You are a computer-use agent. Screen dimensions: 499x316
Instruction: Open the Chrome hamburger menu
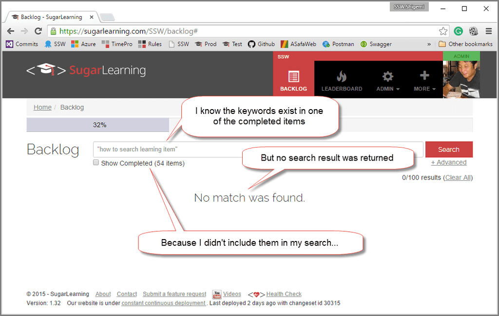pos(489,31)
